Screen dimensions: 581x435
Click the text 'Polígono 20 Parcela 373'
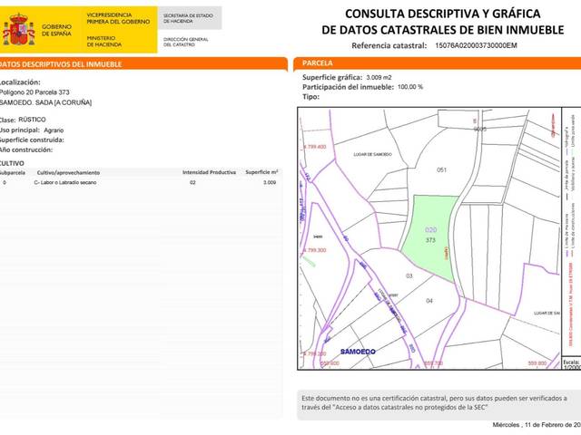[x=34, y=92]
